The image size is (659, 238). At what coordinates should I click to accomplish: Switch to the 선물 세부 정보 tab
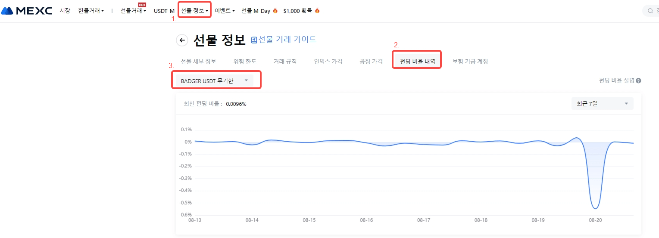[198, 61]
